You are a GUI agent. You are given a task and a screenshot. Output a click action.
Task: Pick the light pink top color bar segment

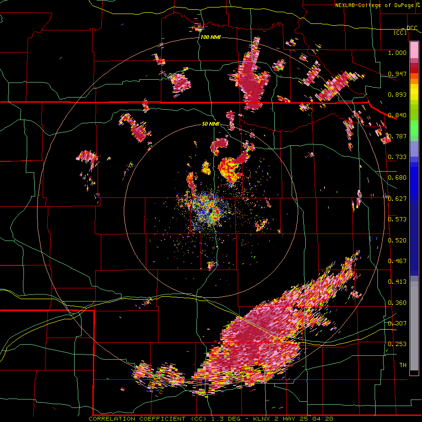click(x=414, y=50)
